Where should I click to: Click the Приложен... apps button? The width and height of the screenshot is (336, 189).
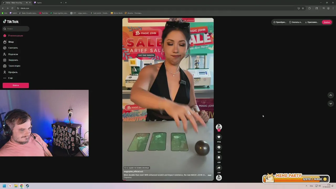coord(312,22)
